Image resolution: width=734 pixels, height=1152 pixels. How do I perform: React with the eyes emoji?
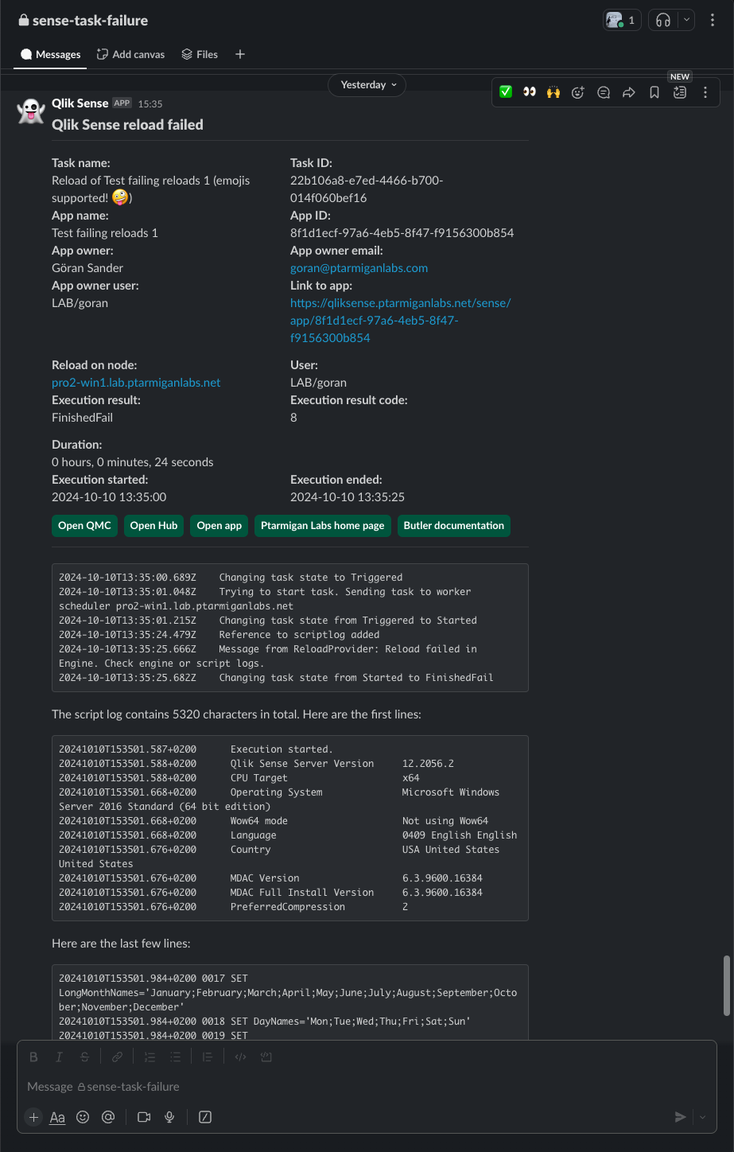pos(530,92)
